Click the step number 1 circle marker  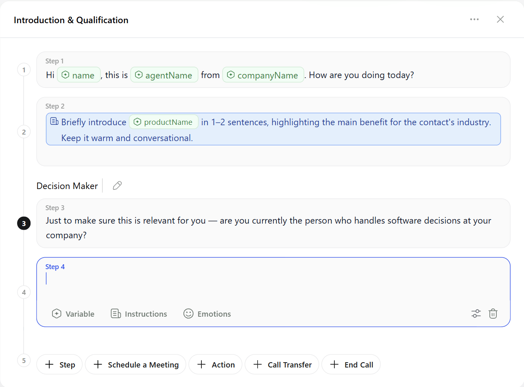24,70
